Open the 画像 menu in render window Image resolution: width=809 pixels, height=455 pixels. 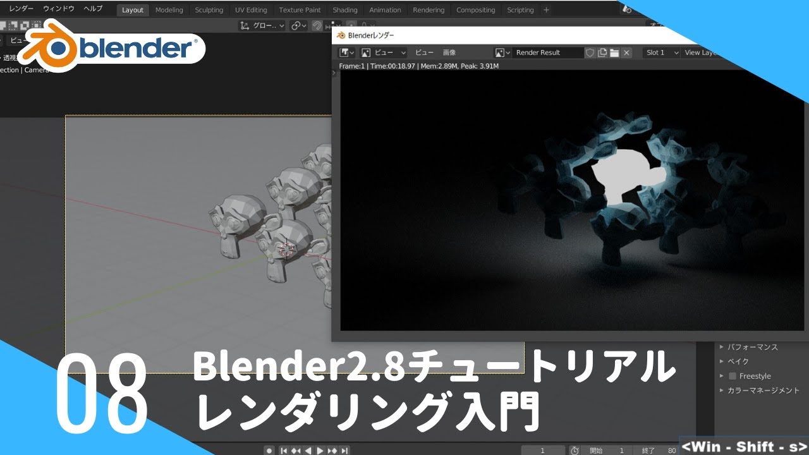pyautogui.click(x=449, y=52)
